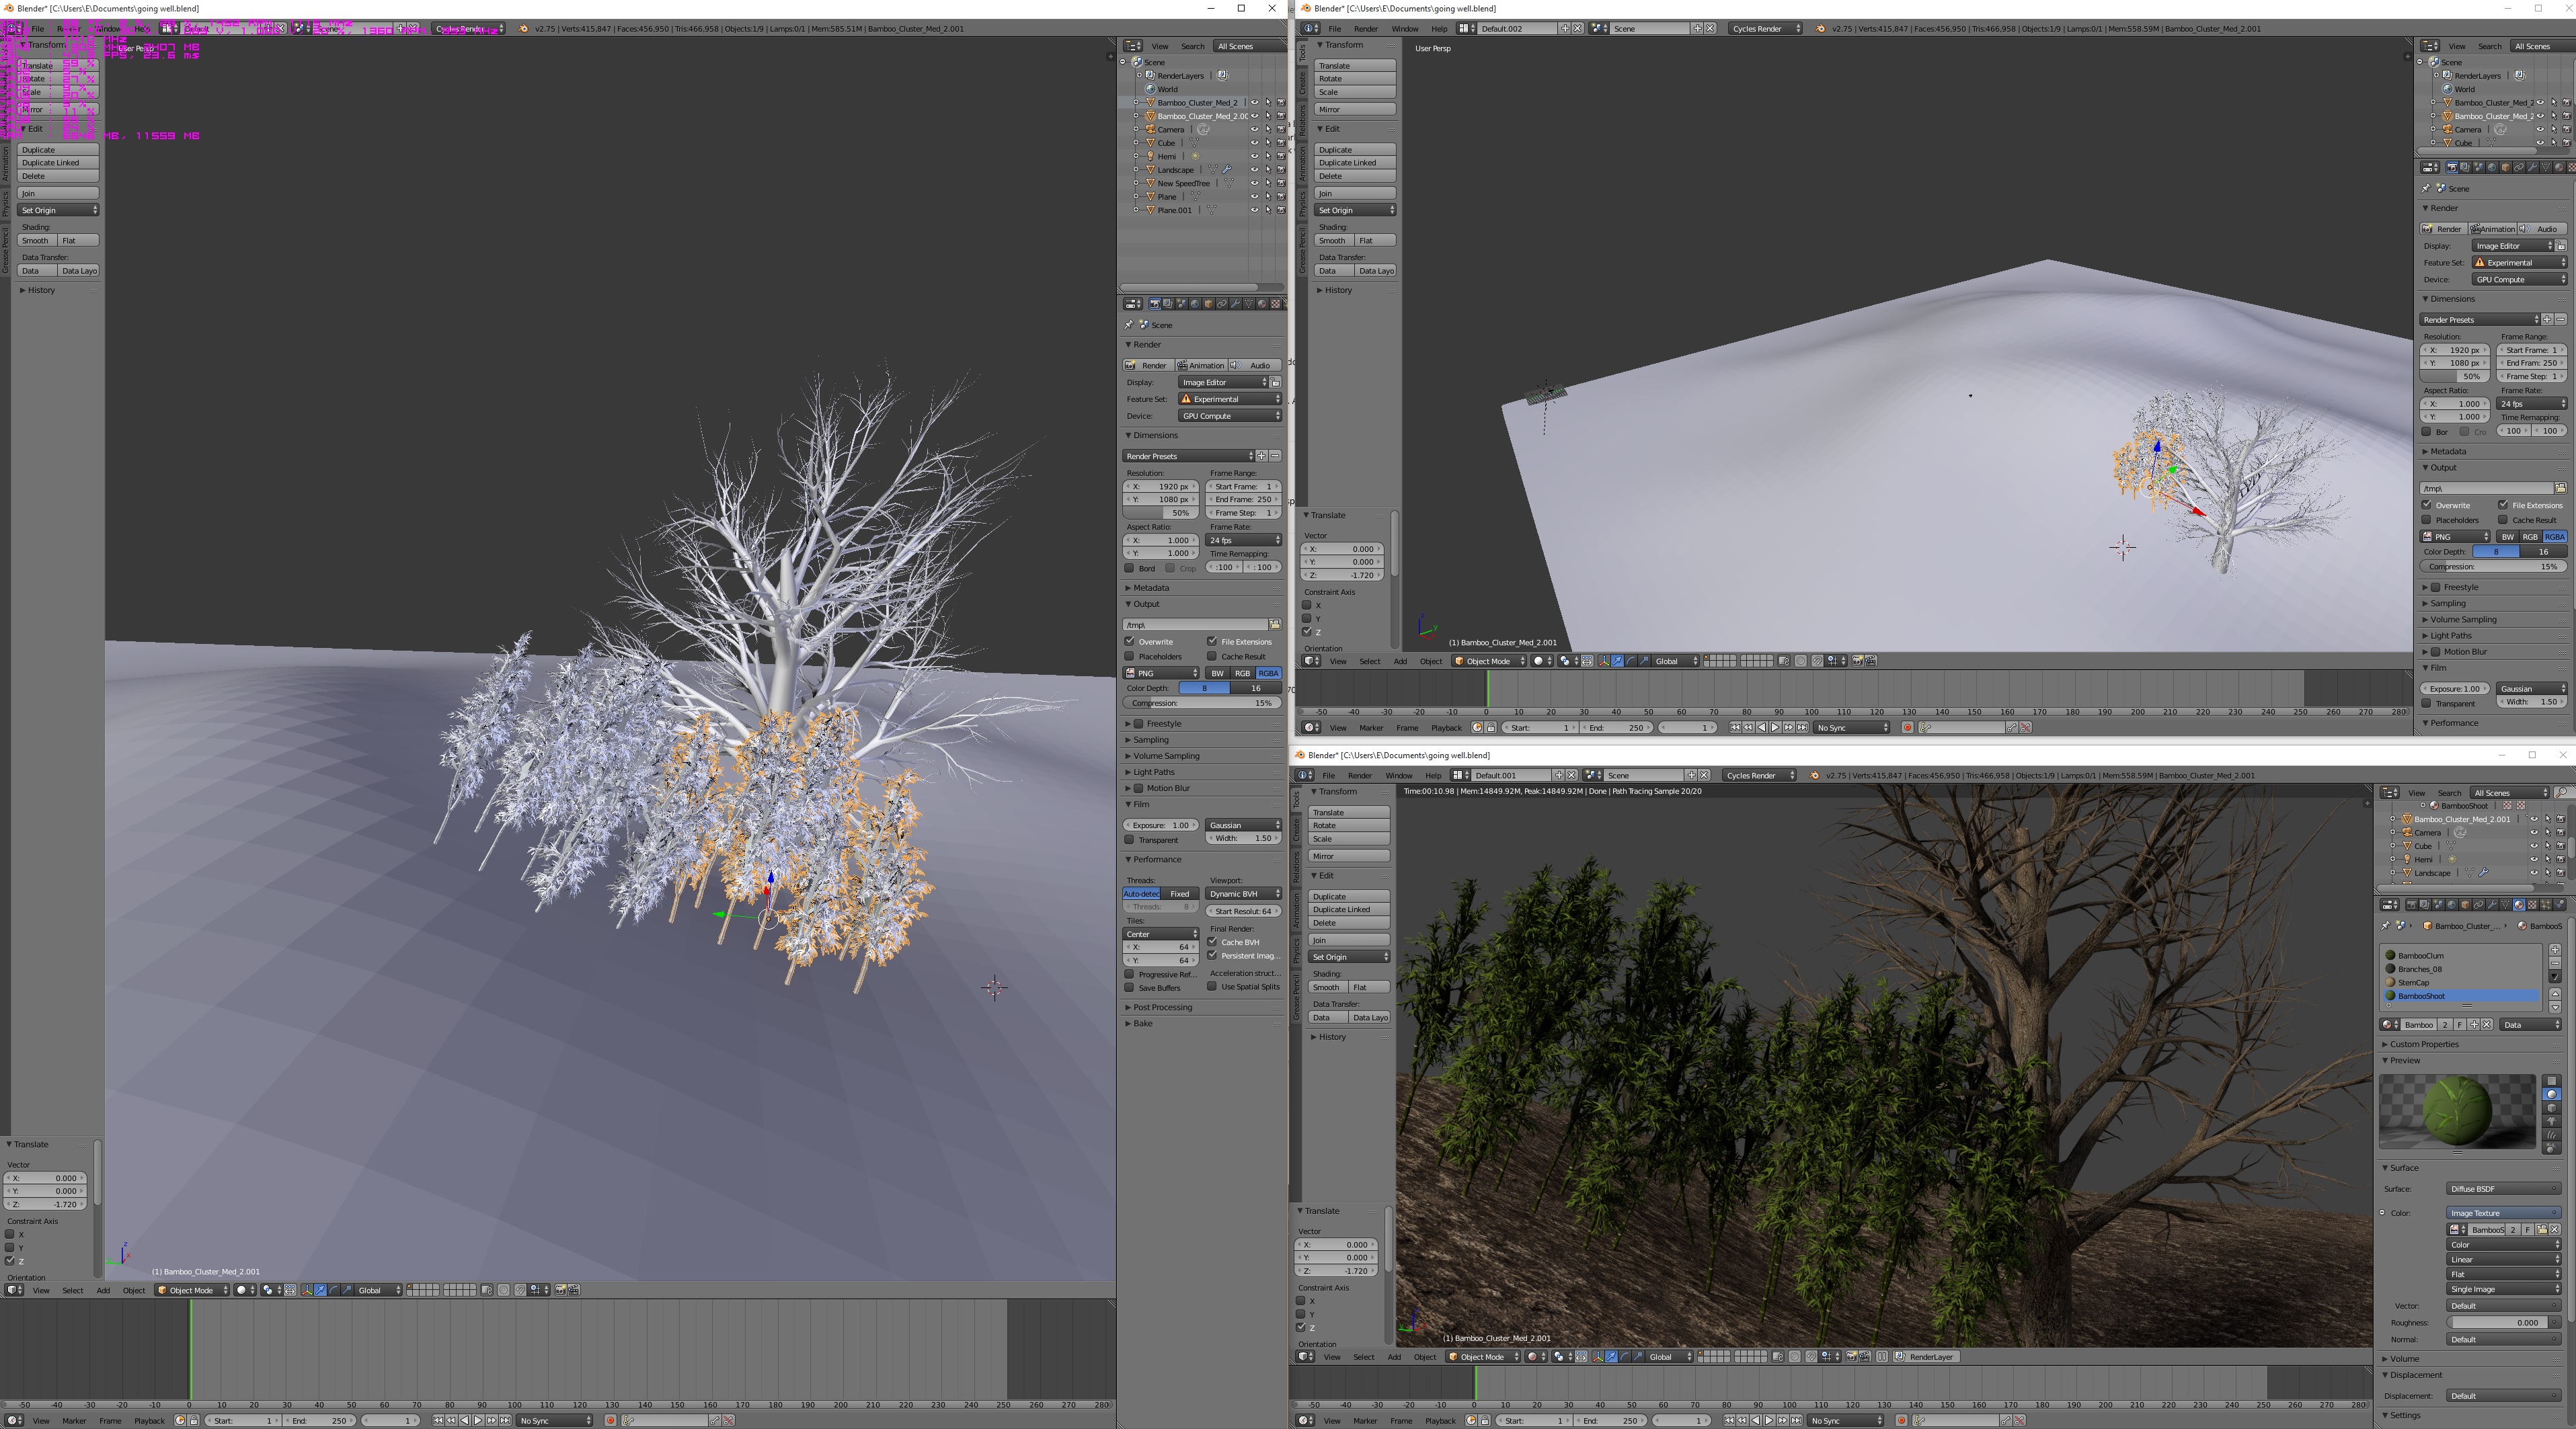Open the Object Mode dropdown in the left viewport
The height and width of the screenshot is (1429, 2576).
point(192,1290)
